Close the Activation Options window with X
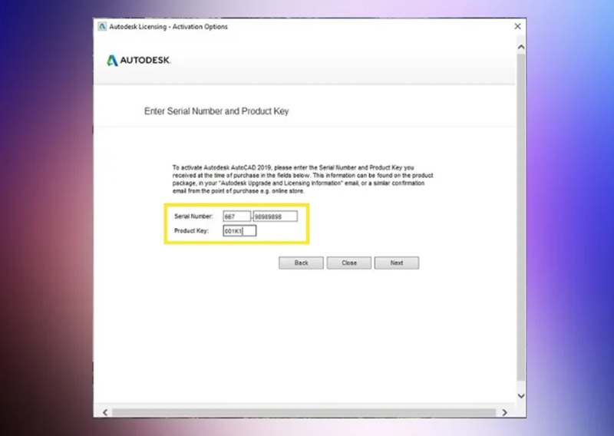This screenshot has width=614, height=436. tap(517, 27)
